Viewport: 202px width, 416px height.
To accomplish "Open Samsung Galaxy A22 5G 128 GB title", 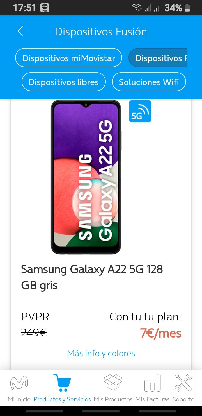I will click(92, 277).
